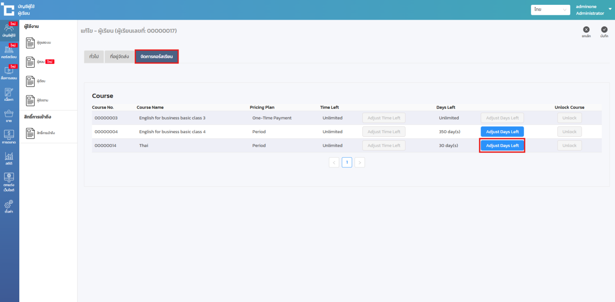Click Adjust Days Left for course 00000004
Image resolution: width=615 pixels, height=302 pixels.
(502, 131)
